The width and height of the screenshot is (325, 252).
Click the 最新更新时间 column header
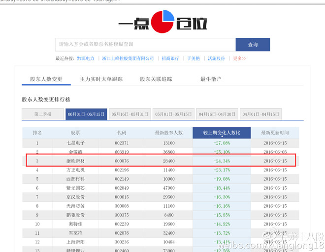(275, 133)
